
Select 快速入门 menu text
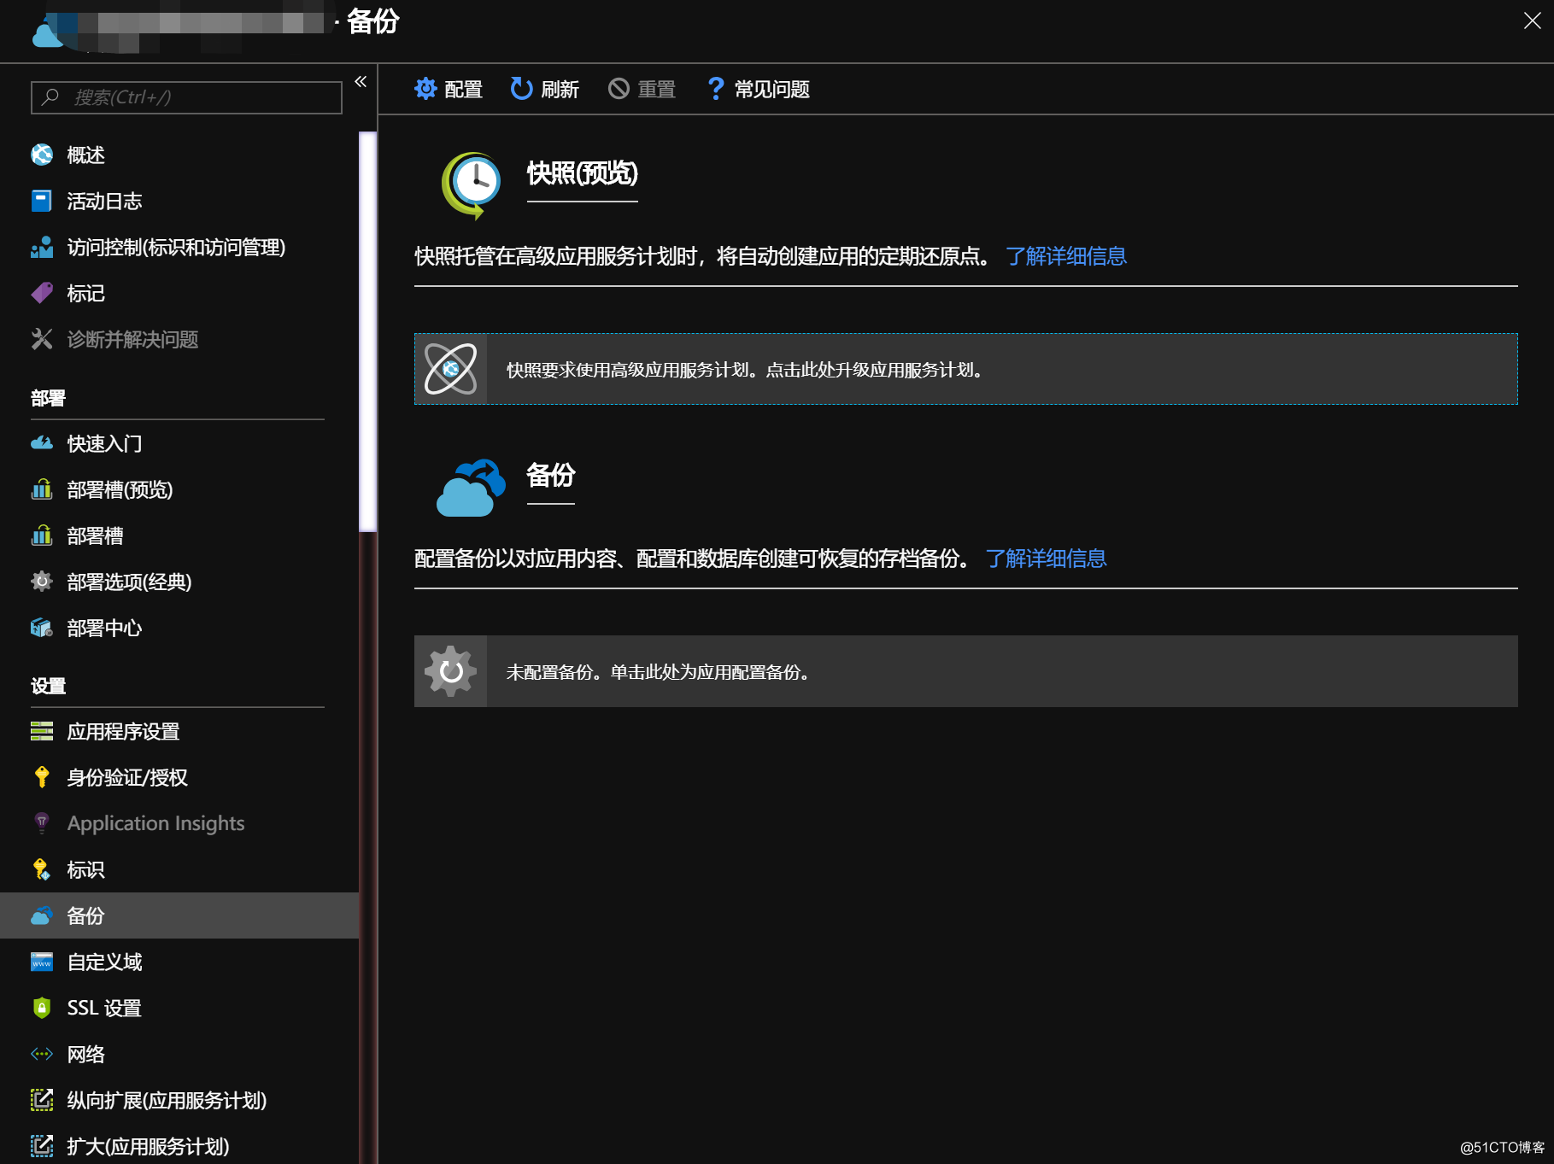tap(104, 443)
